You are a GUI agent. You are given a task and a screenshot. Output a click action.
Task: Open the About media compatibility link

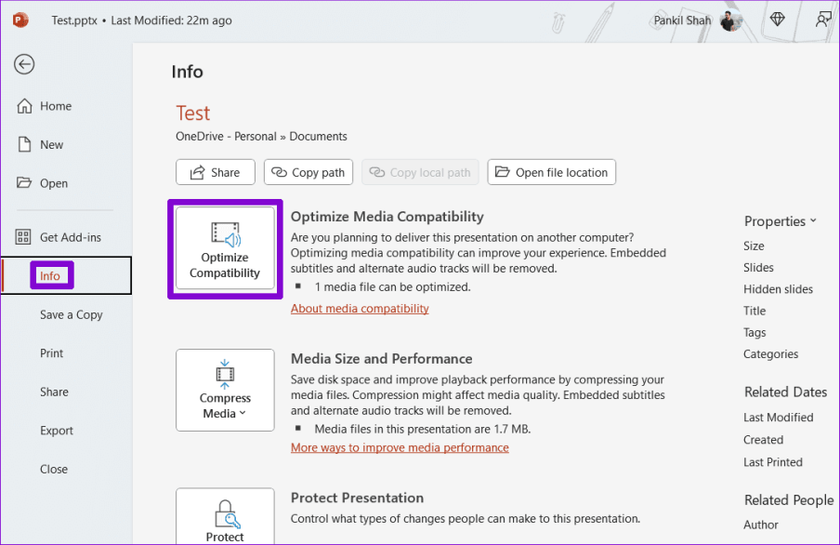tap(360, 308)
